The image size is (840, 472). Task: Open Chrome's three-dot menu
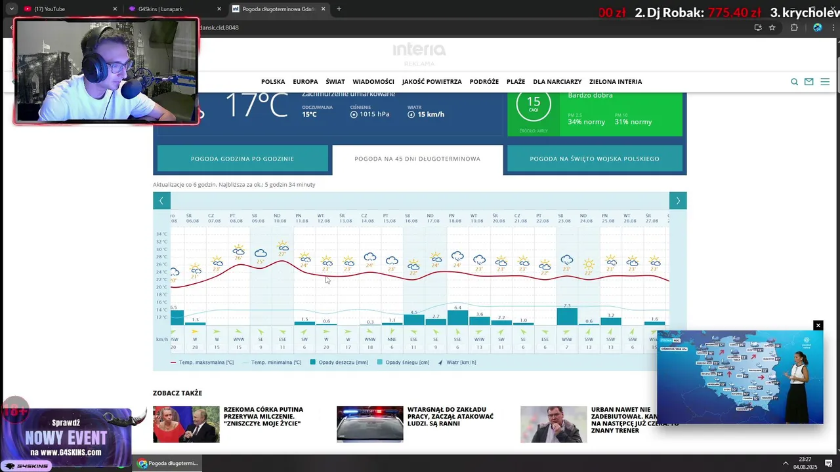click(x=832, y=28)
